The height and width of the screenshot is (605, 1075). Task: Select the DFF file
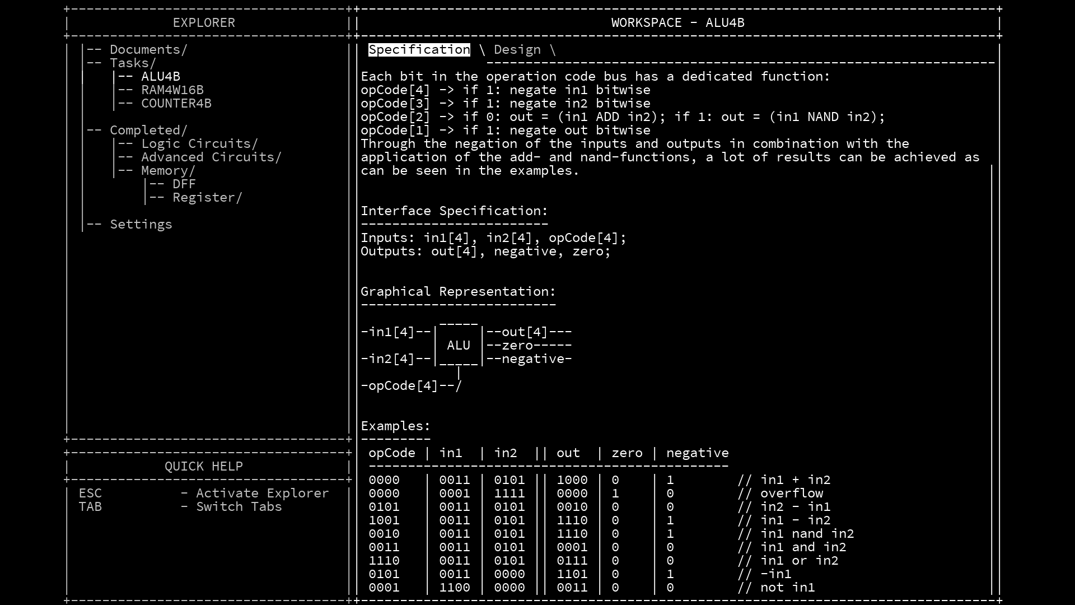click(x=184, y=184)
